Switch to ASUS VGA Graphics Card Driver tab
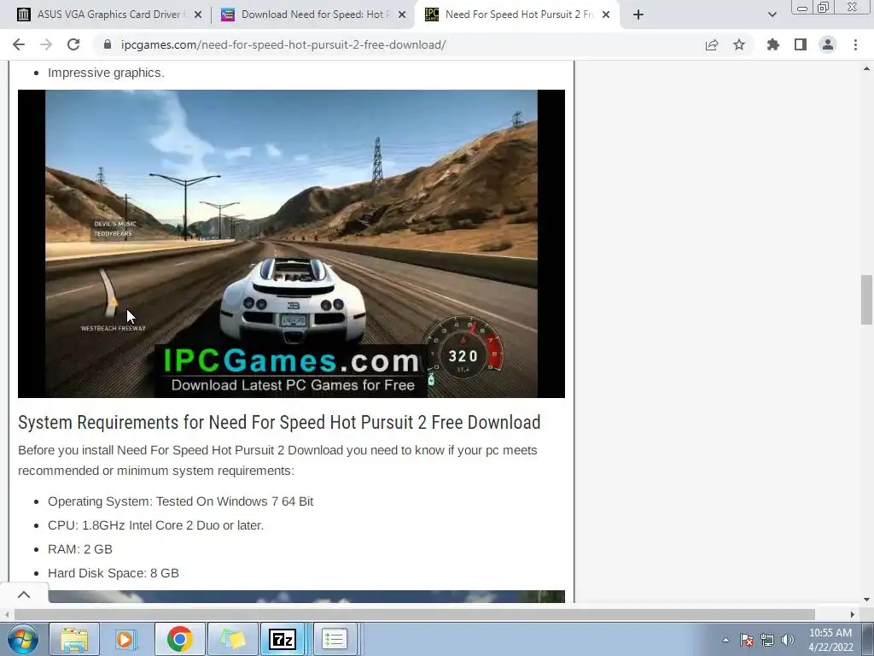 [x=108, y=15]
